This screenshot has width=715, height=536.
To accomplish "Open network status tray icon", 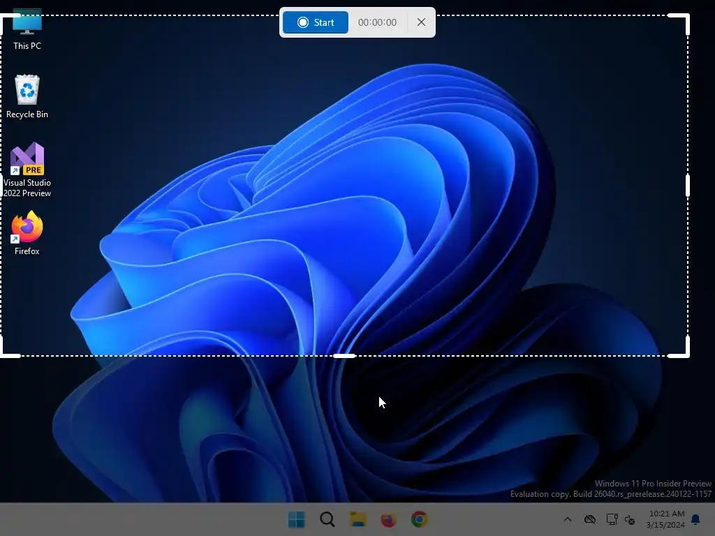I will click(612, 519).
